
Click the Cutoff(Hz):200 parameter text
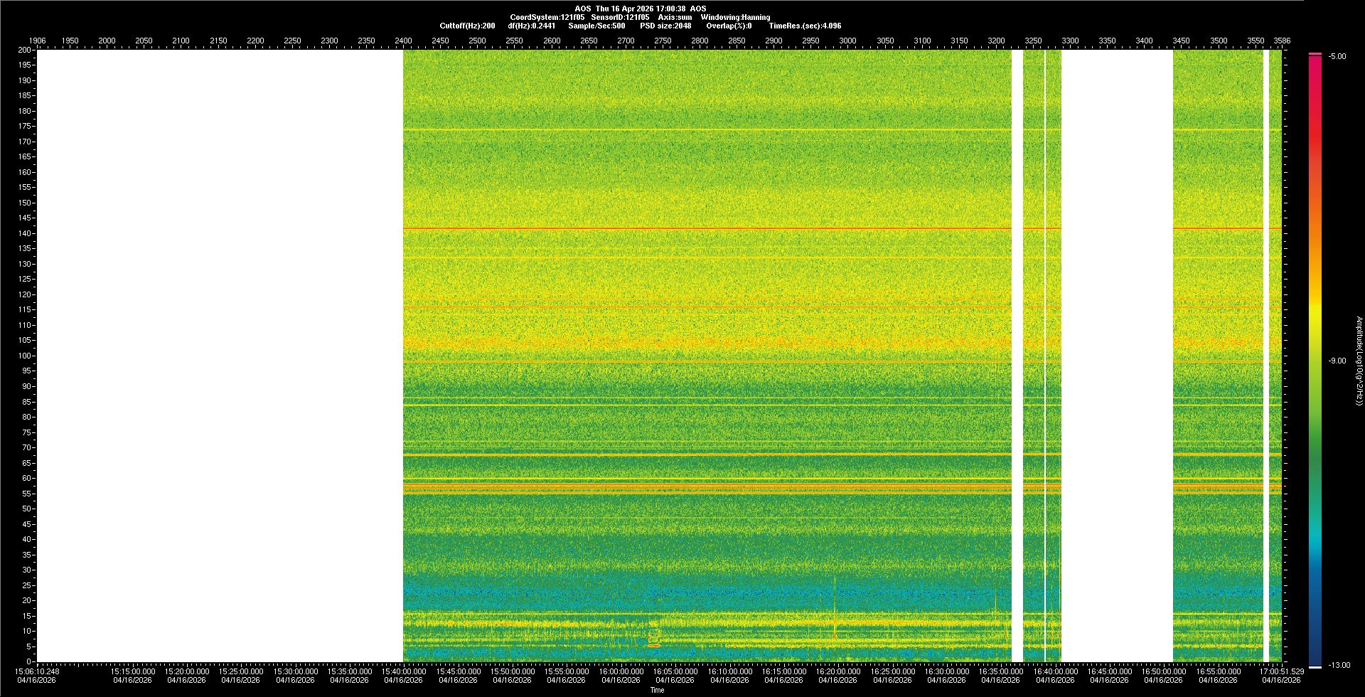tap(467, 26)
